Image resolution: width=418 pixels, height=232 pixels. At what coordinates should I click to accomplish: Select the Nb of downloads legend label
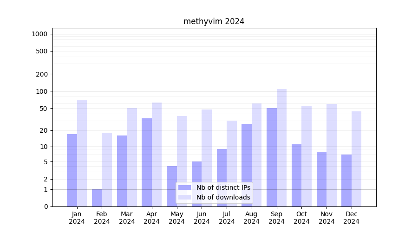pyautogui.click(x=223, y=197)
